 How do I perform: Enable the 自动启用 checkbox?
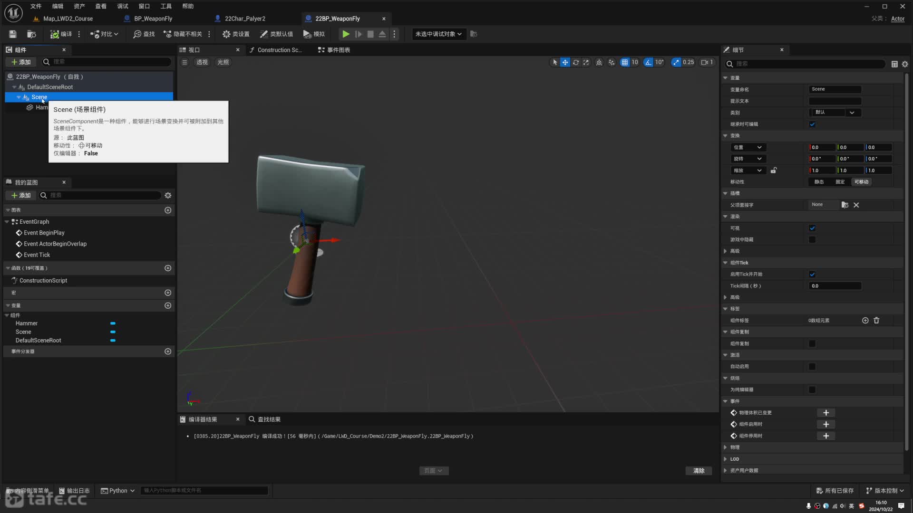pos(812,367)
